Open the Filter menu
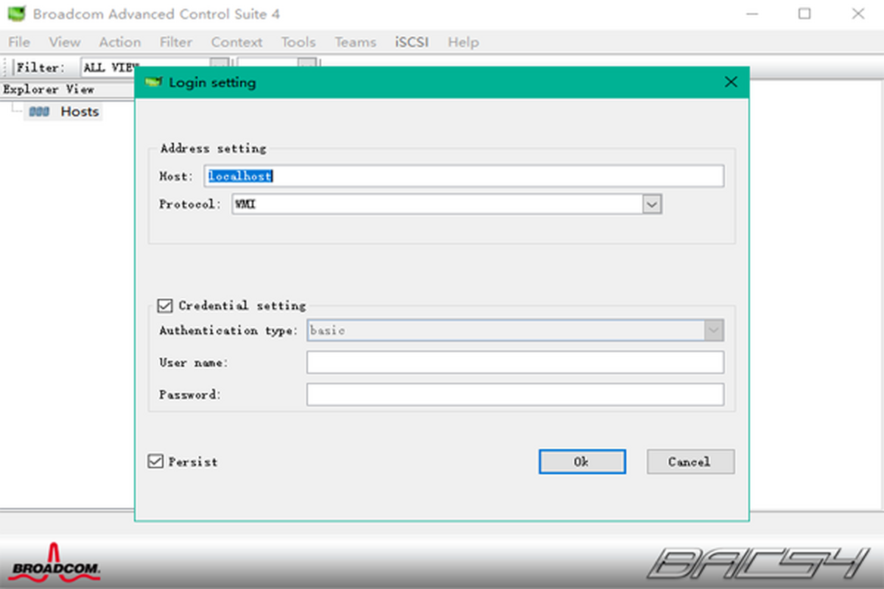Viewport: 884px width, 589px height. [x=176, y=42]
